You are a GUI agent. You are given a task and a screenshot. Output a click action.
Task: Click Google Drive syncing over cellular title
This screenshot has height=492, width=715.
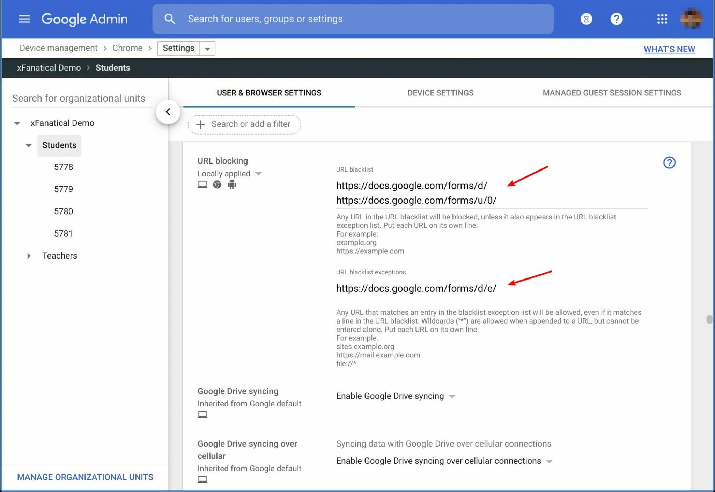tap(247, 450)
